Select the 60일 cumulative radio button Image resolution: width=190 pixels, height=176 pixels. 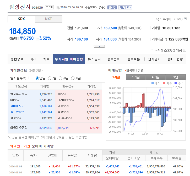point(73,78)
